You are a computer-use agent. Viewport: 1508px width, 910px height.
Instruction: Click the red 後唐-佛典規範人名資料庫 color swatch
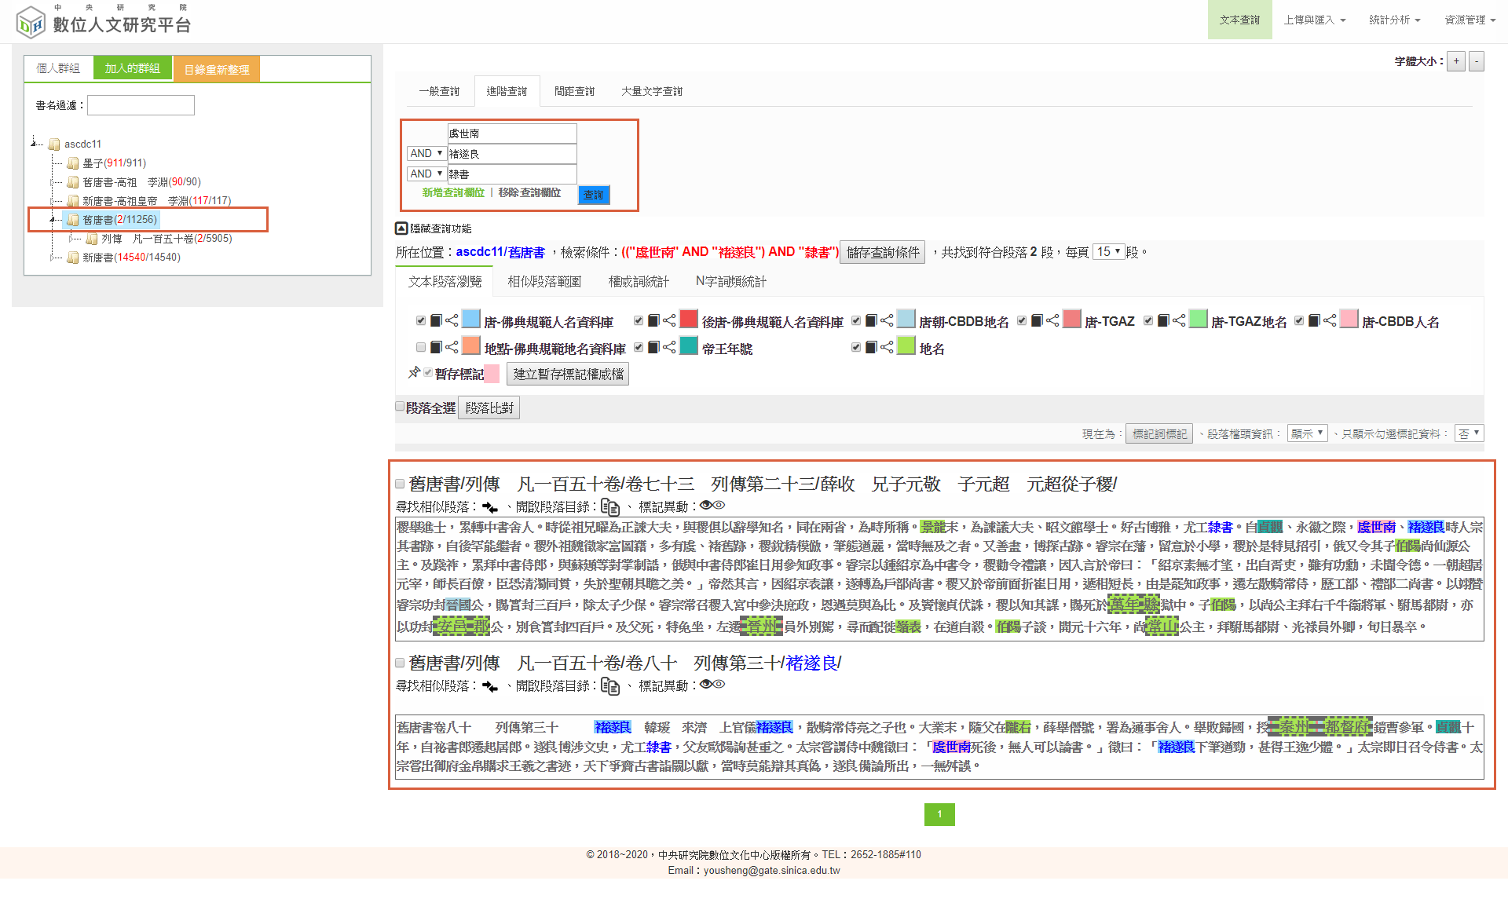[689, 320]
